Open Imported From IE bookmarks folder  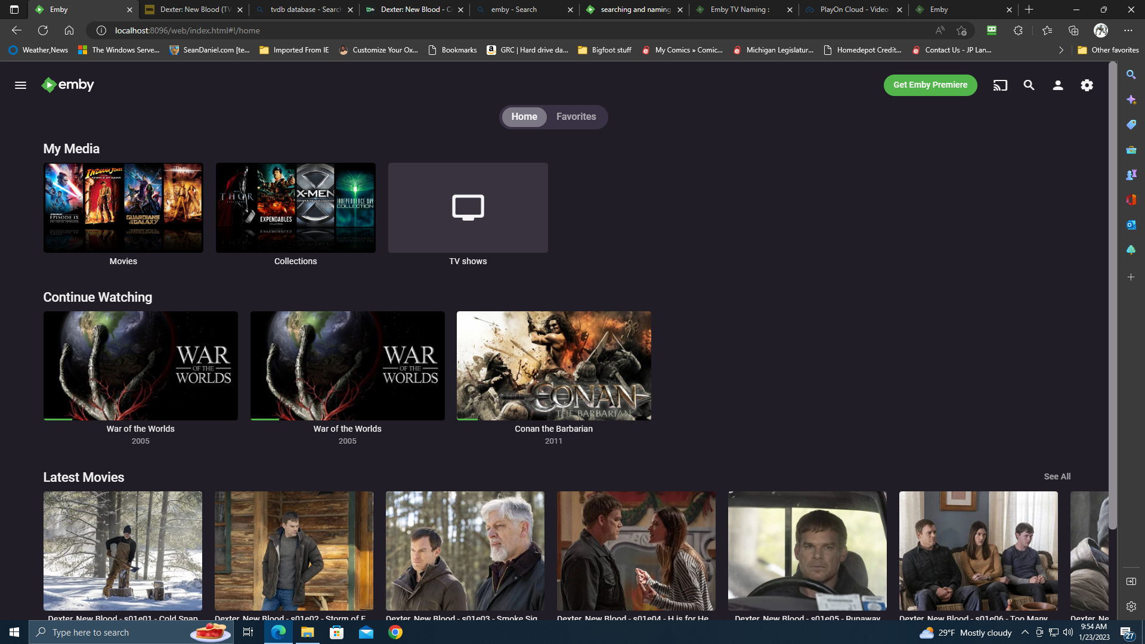point(294,50)
